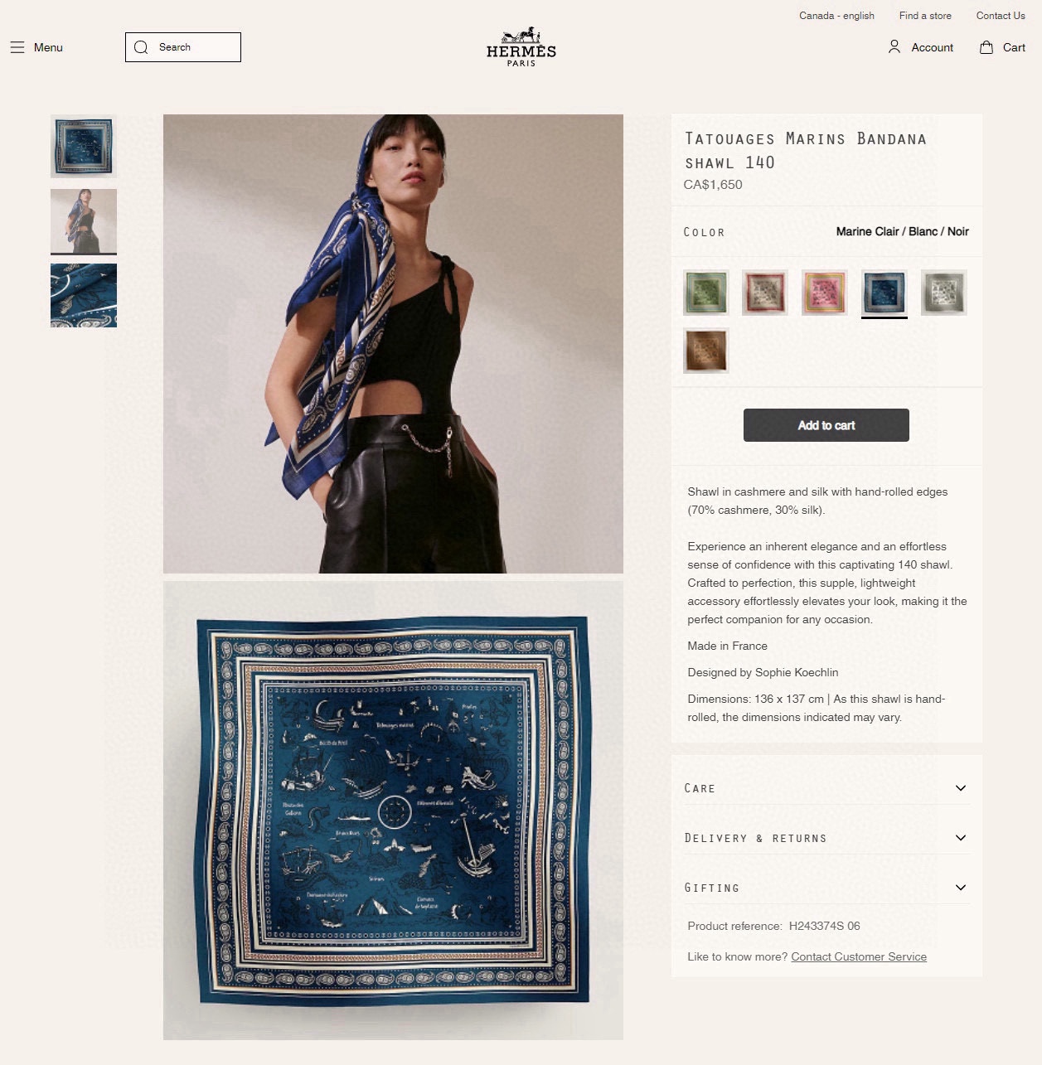
Task: Open the hamburger Menu icon
Action: [x=17, y=47]
